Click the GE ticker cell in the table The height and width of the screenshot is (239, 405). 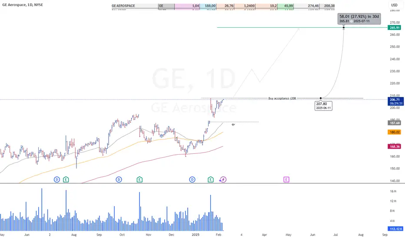[x=166, y=6]
